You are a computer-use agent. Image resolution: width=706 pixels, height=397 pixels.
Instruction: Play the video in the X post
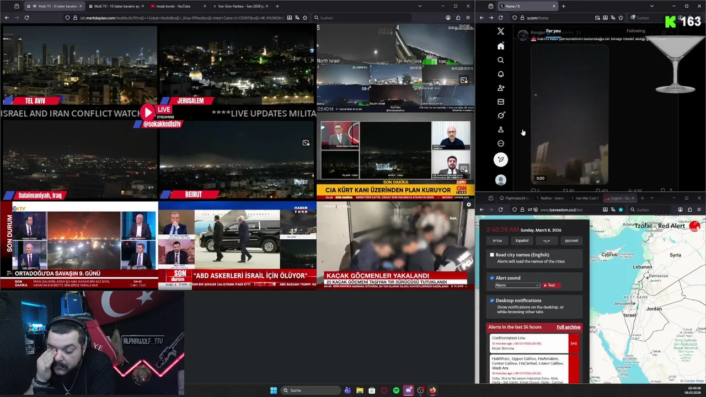click(569, 115)
